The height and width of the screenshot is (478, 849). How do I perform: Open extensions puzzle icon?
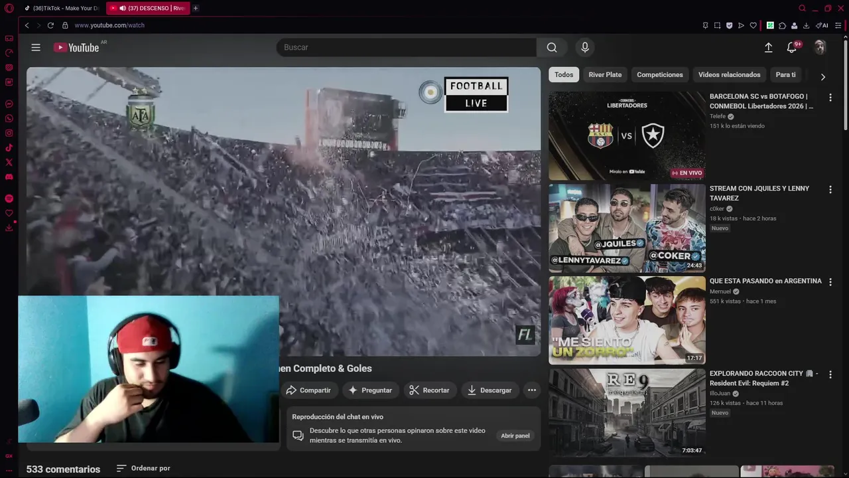pos(782,25)
